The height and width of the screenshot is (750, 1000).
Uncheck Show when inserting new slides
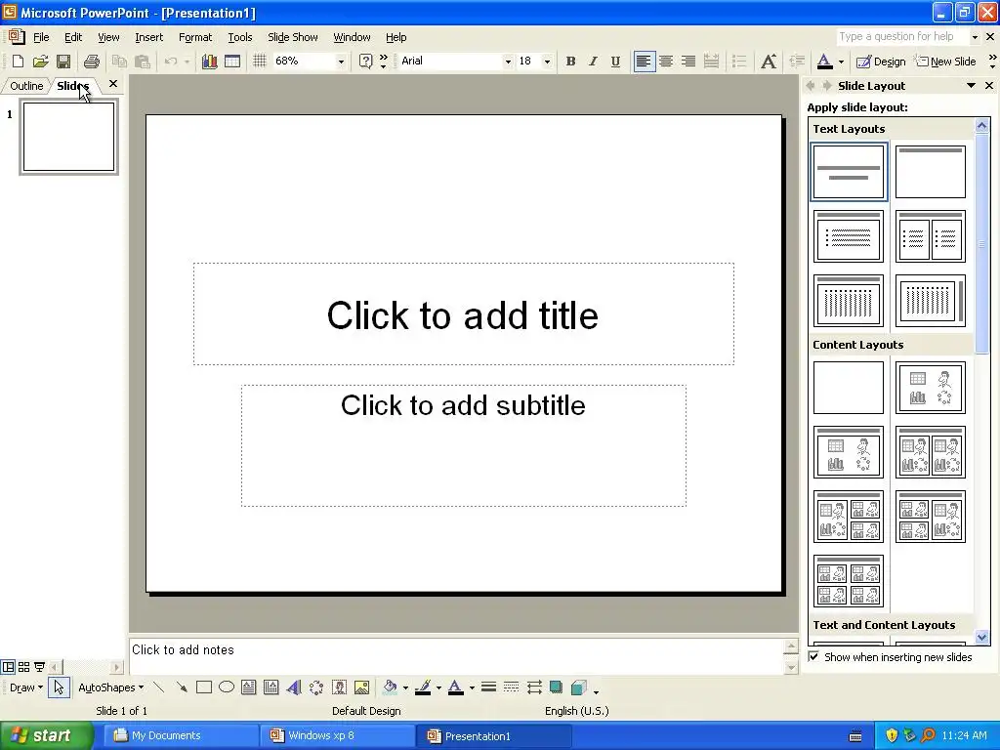pos(813,656)
